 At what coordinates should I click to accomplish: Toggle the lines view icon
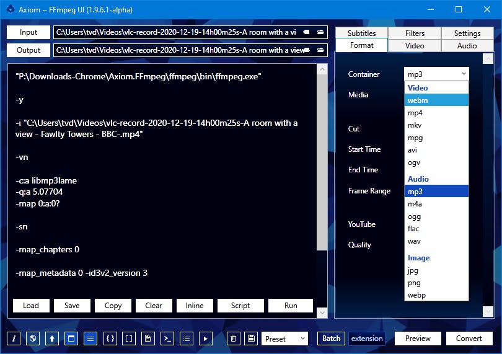[90, 339]
